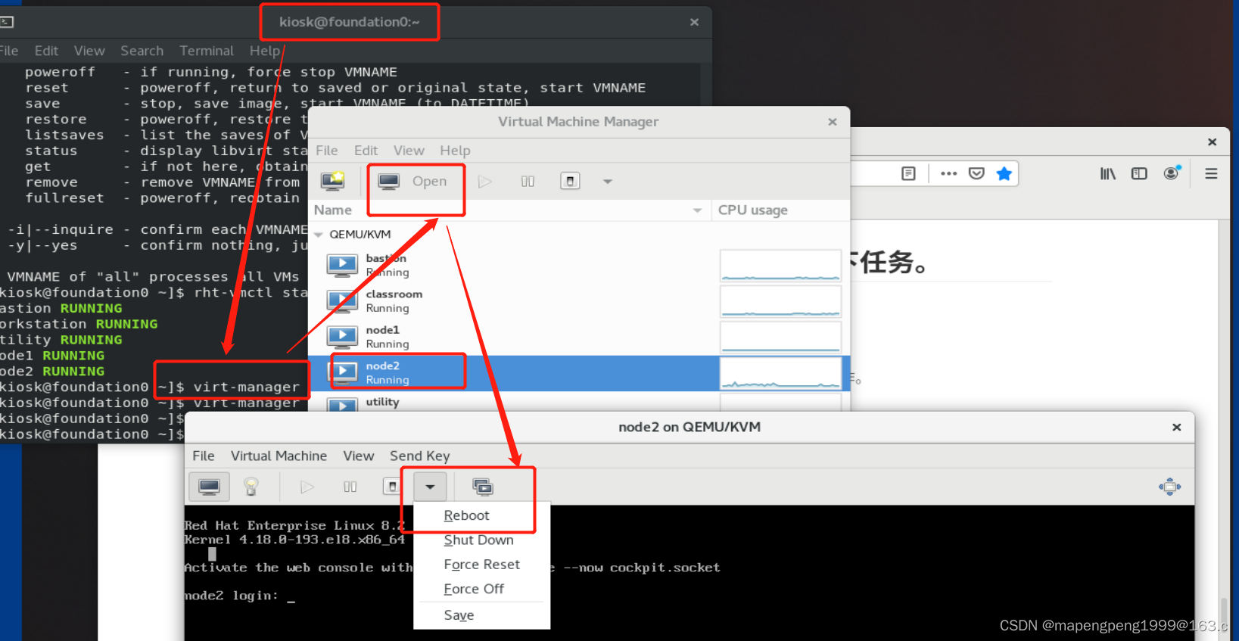Click the run icon in node2 window toolbar
The width and height of the screenshot is (1239, 641).
tap(307, 487)
